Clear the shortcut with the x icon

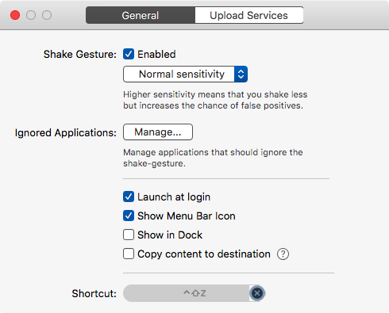(257, 293)
